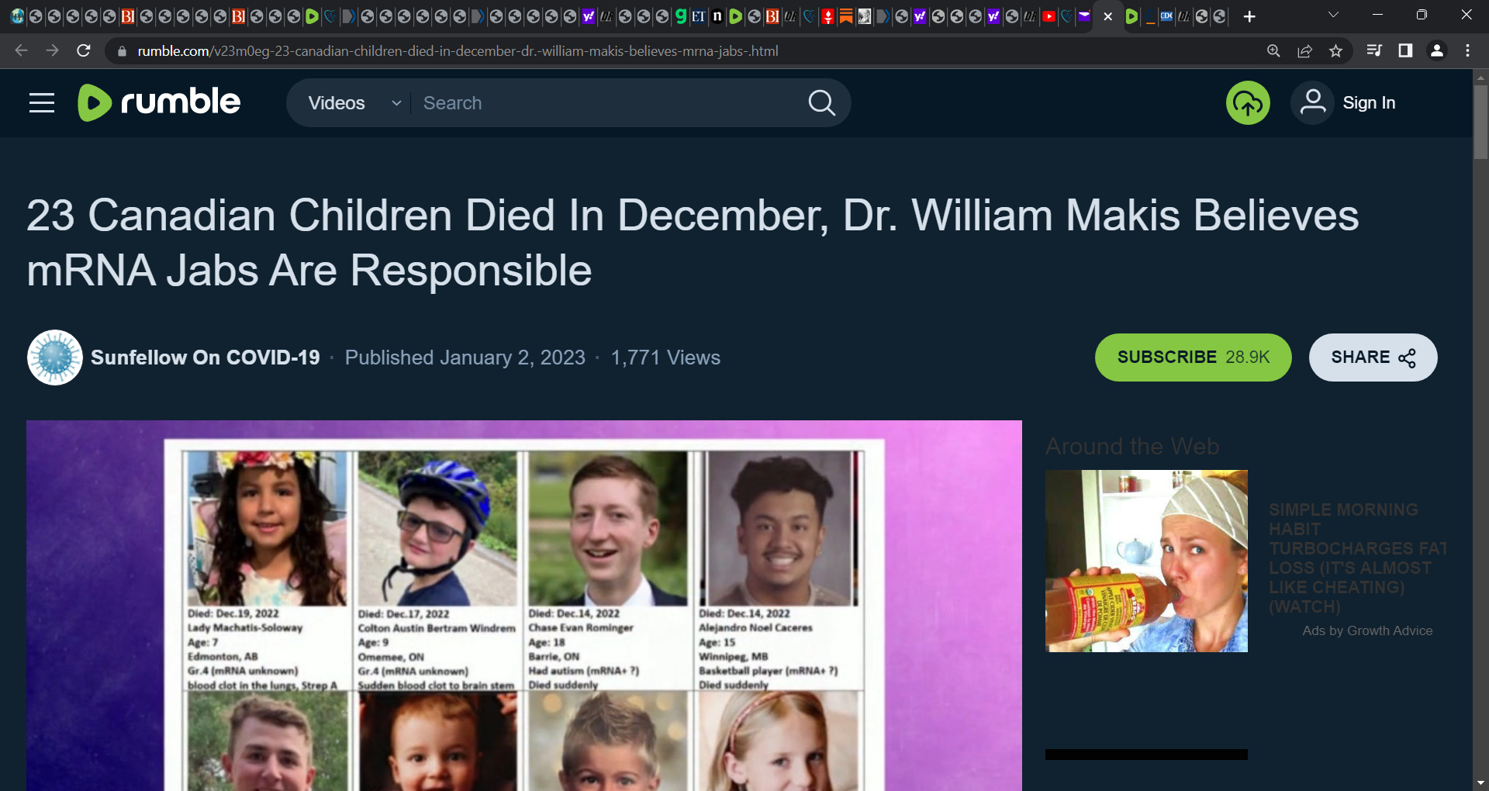Switch to the purple envelope mail tab

1084,16
